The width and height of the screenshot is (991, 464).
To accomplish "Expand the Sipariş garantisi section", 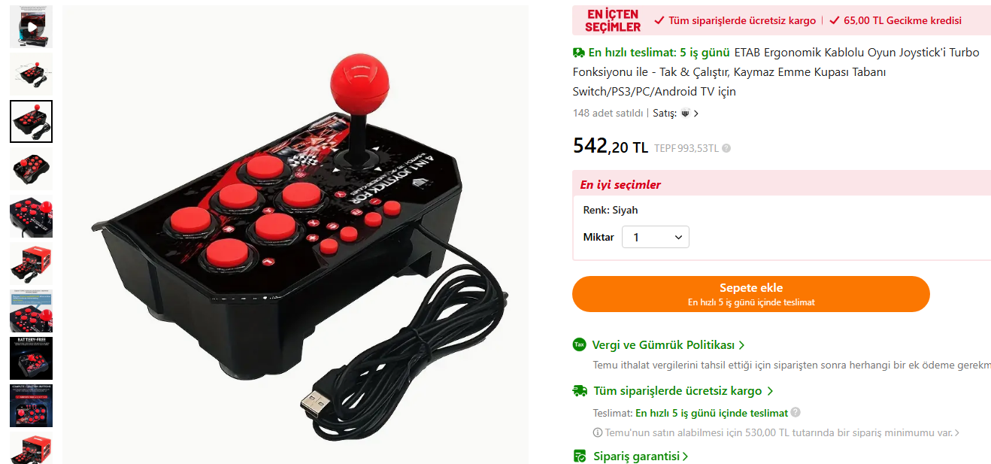I will click(x=641, y=456).
